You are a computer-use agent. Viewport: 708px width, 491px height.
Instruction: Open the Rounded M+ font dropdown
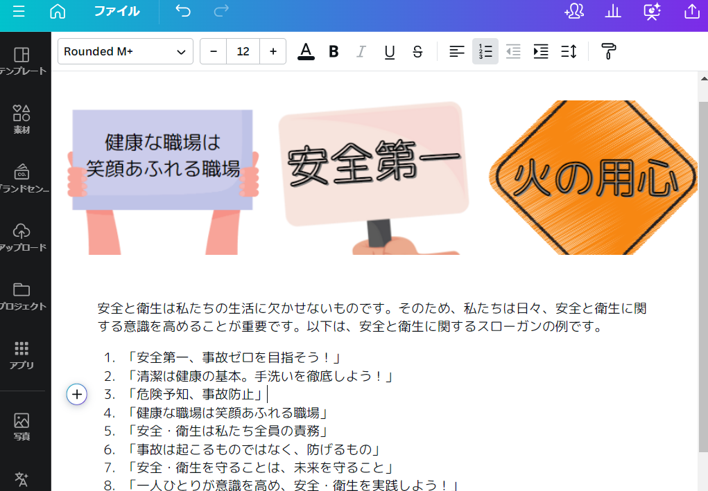[125, 51]
